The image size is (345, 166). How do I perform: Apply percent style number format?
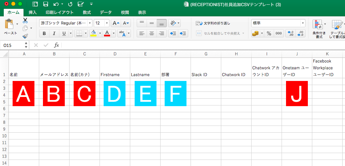point(269,33)
